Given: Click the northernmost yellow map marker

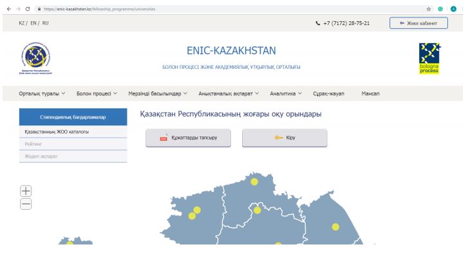Looking at the screenshot, I should [x=254, y=181].
